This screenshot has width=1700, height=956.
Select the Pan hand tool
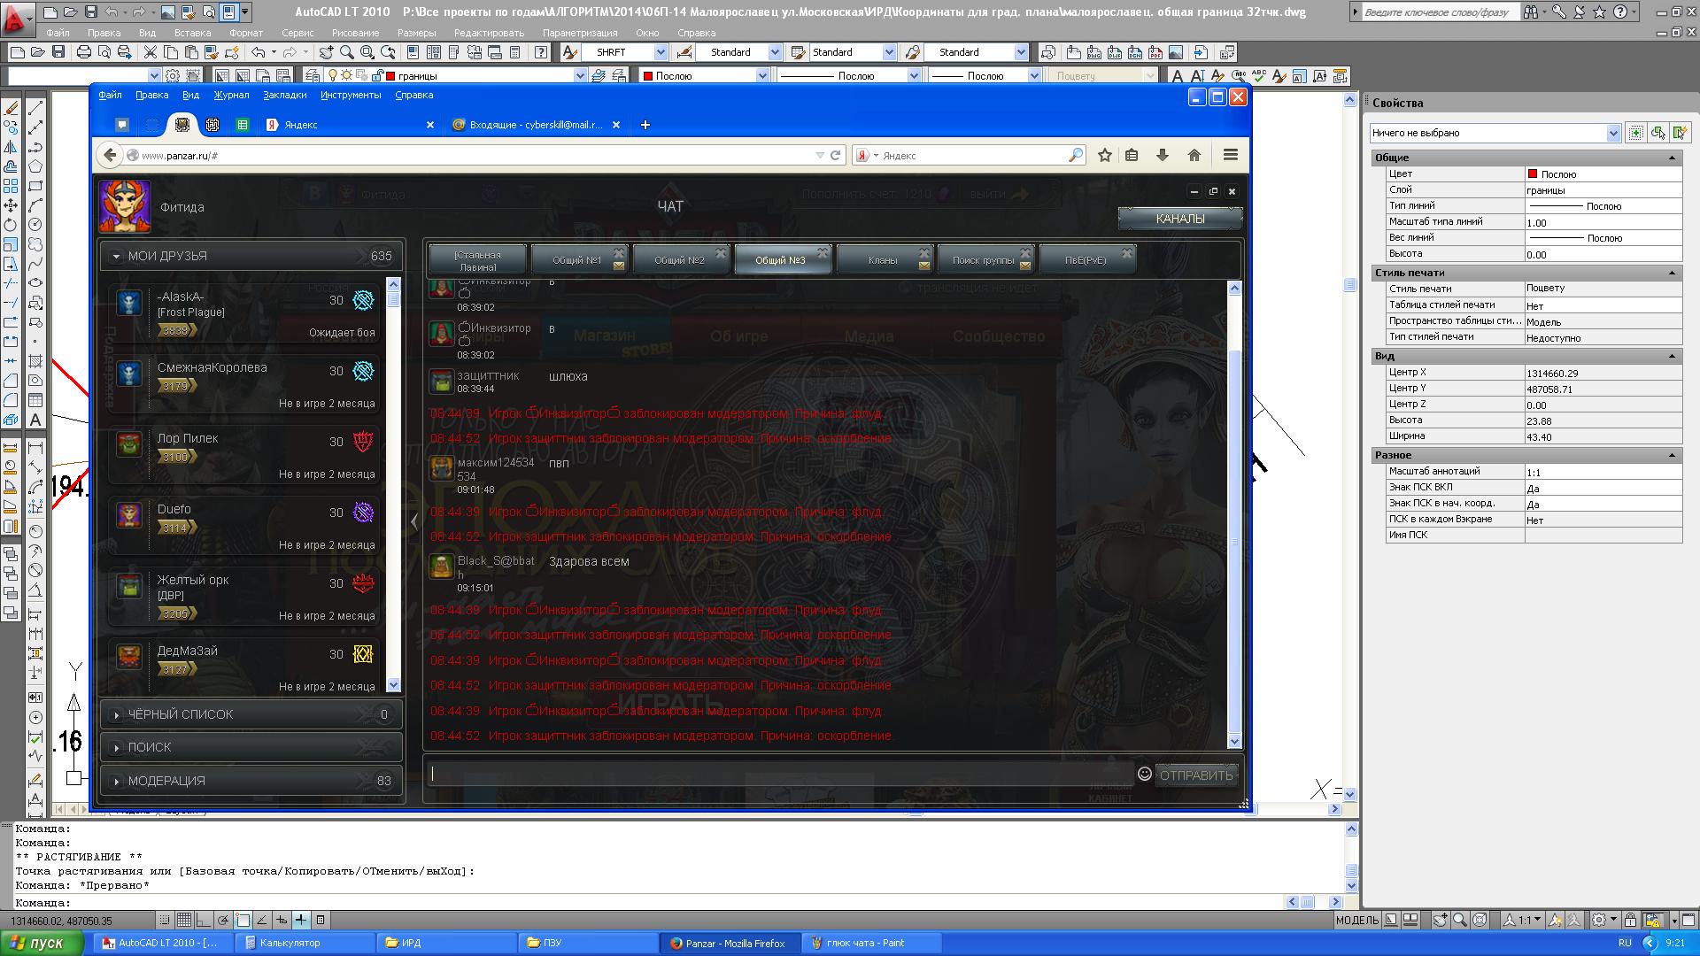327,52
